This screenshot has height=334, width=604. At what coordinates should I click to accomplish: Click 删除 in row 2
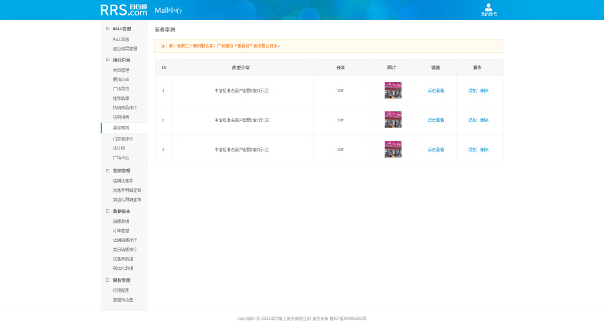484,120
